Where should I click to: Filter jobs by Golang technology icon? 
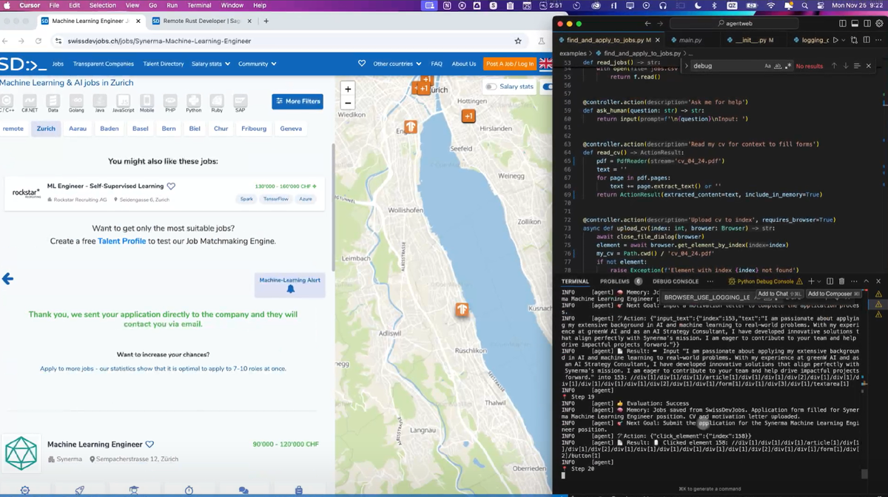(x=76, y=102)
